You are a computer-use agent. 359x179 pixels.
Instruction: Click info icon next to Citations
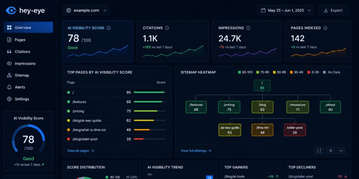[x=167, y=28]
